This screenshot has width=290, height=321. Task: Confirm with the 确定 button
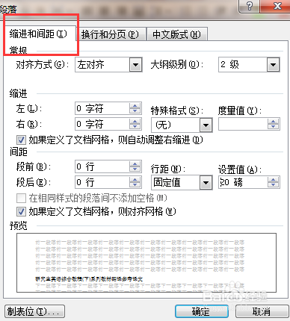tap(202, 311)
